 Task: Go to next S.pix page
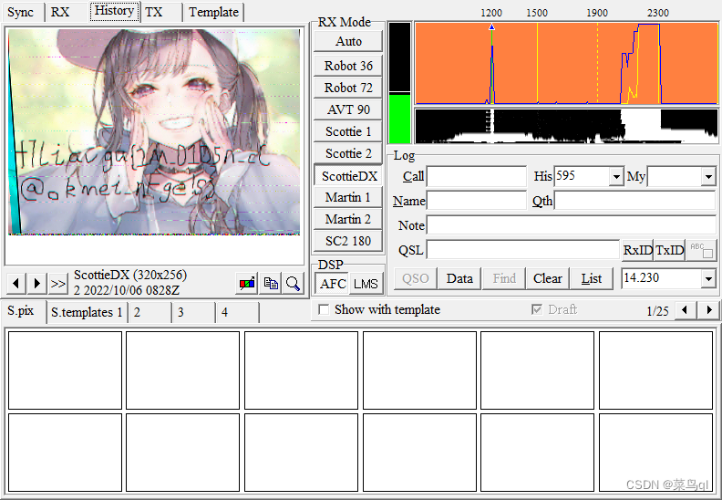tap(709, 309)
